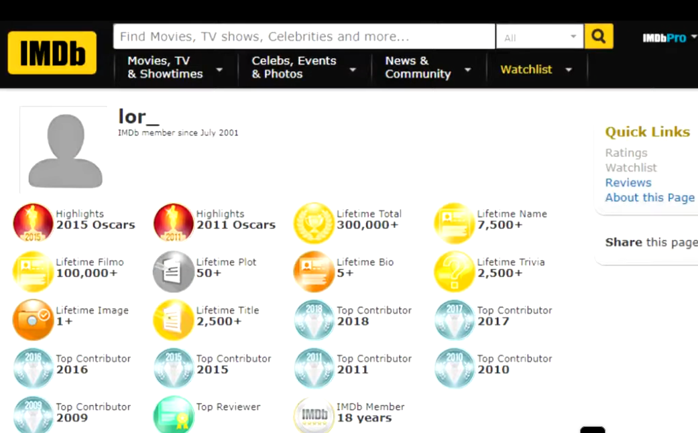Click the '2015 Oscars' label text
The image size is (698, 433).
click(x=95, y=225)
